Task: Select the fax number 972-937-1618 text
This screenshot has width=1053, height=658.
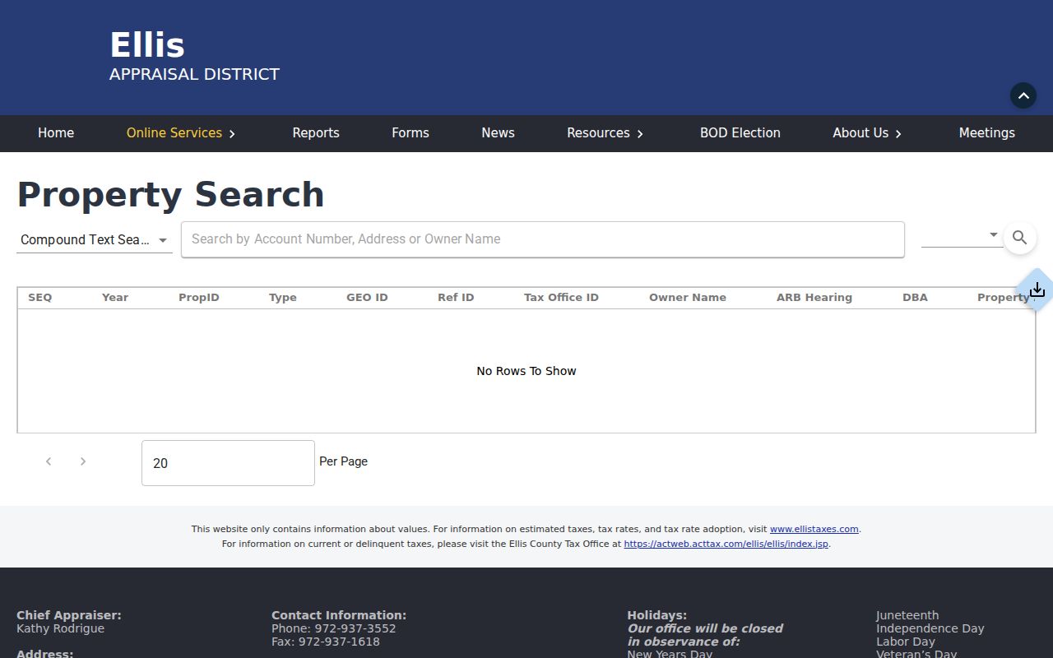Action: (339, 642)
